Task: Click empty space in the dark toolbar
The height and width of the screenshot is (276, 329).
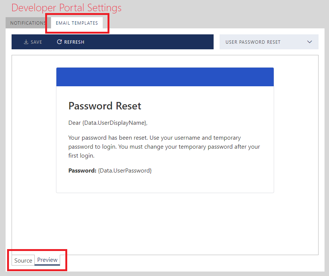Action: click(149, 42)
